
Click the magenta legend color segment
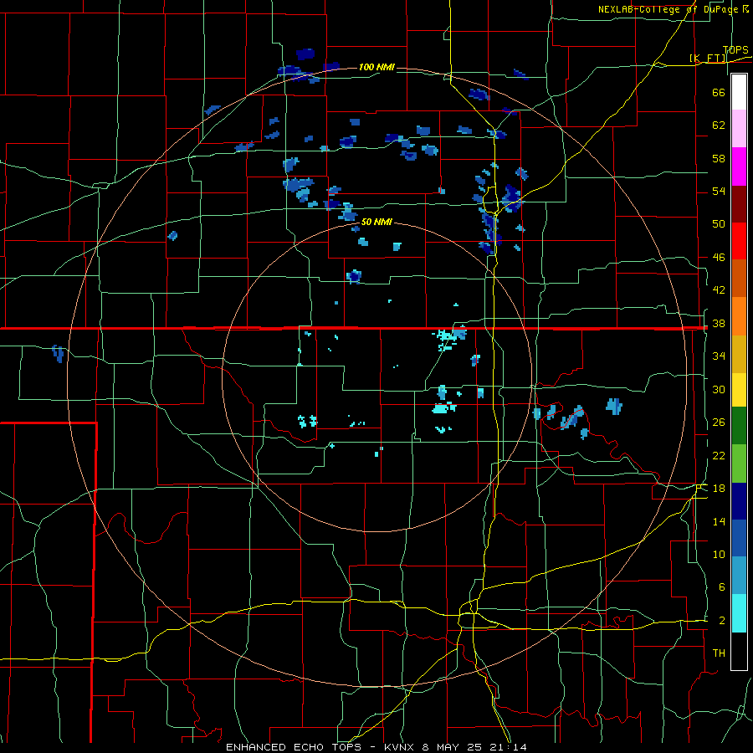(739, 166)
